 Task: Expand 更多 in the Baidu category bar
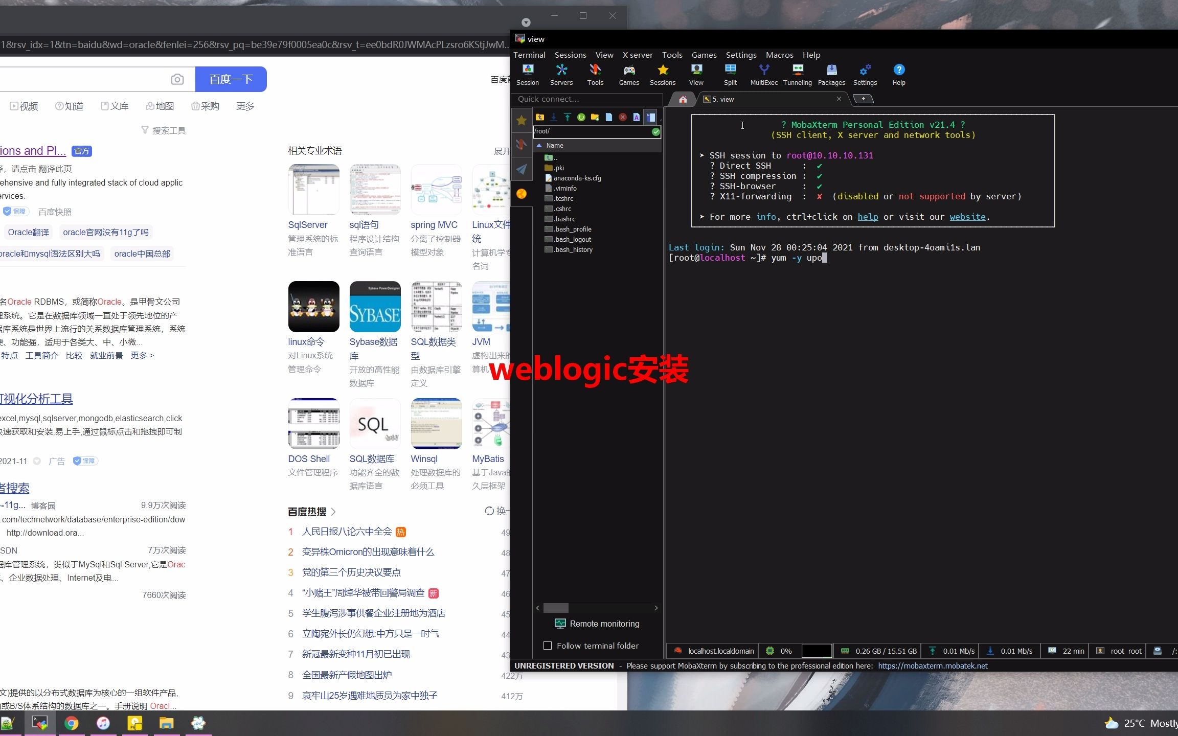(x=245, y=106)
